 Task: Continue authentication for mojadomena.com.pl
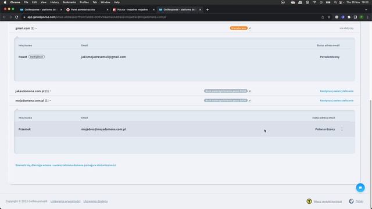337,100
